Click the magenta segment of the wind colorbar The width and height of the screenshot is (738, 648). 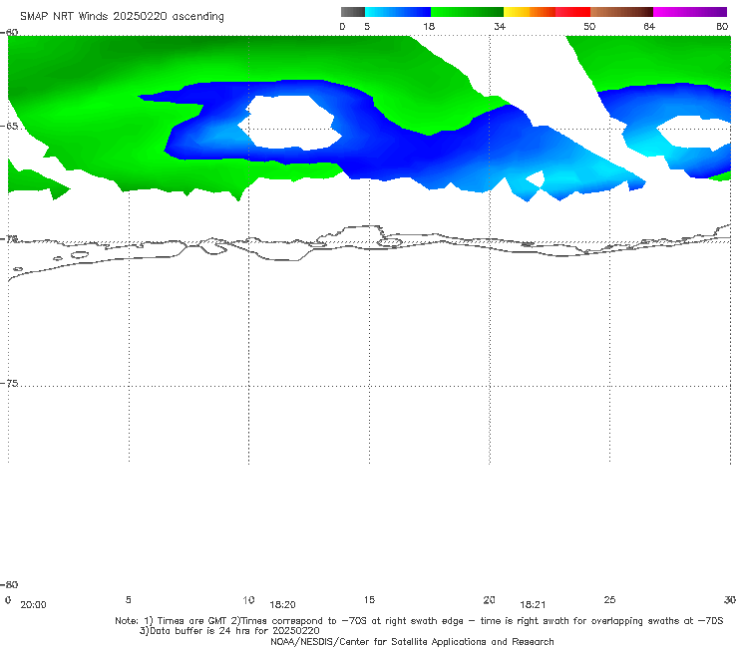click(x=690, y=12)
